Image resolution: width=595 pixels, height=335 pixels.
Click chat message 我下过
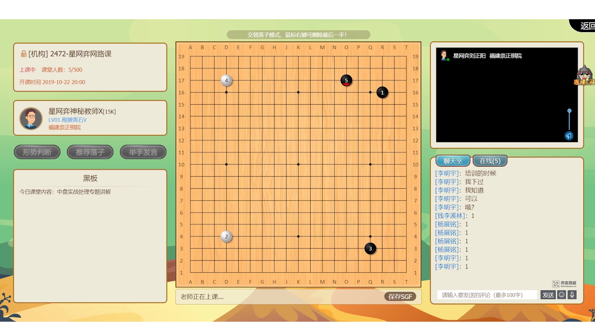point(474,182)
